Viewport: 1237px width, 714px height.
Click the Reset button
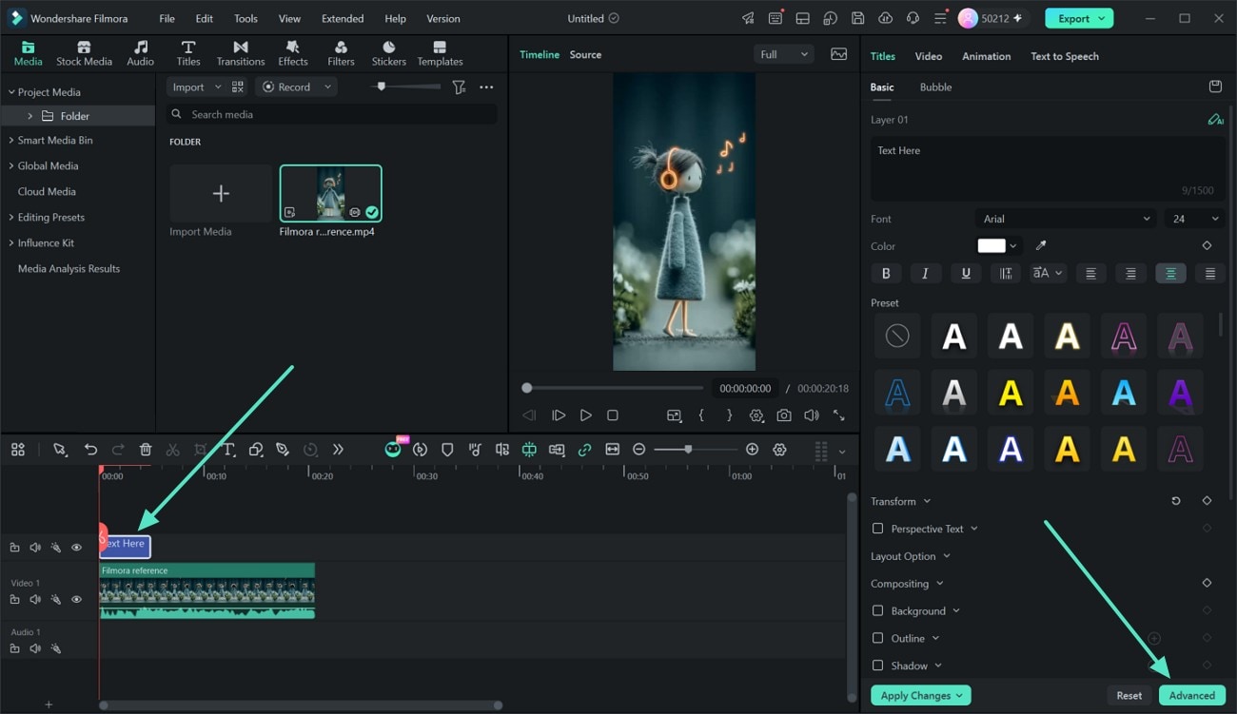click(x=1129, y=695)
